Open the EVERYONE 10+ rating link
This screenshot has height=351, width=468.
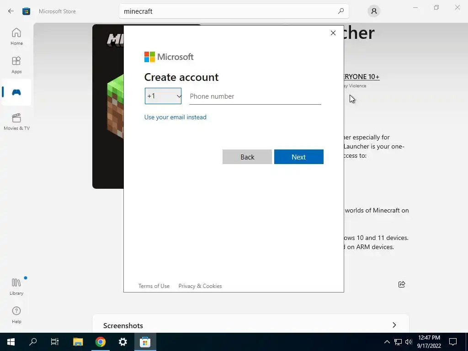point(362,77)
